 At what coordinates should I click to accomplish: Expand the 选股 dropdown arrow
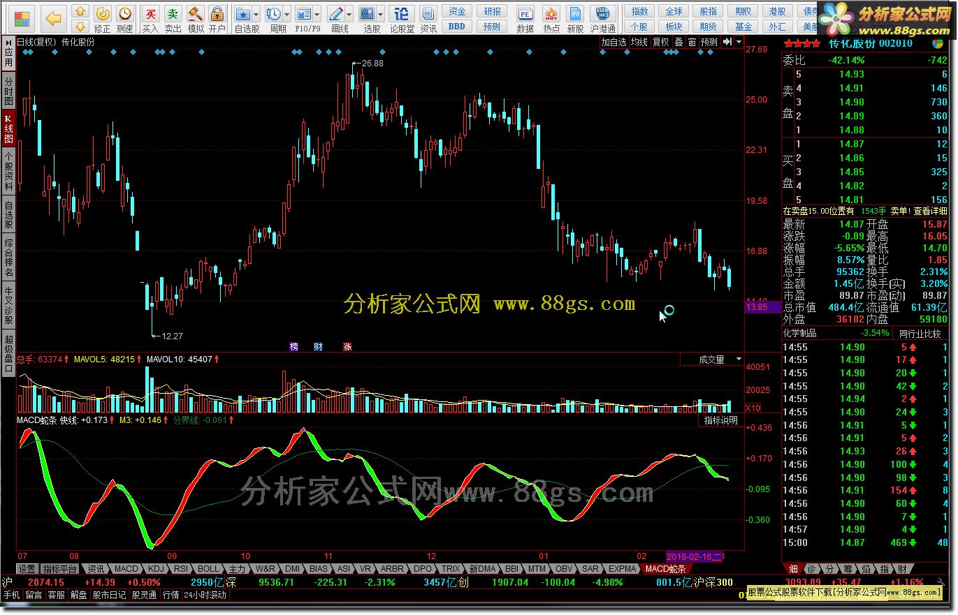point(381,14)
